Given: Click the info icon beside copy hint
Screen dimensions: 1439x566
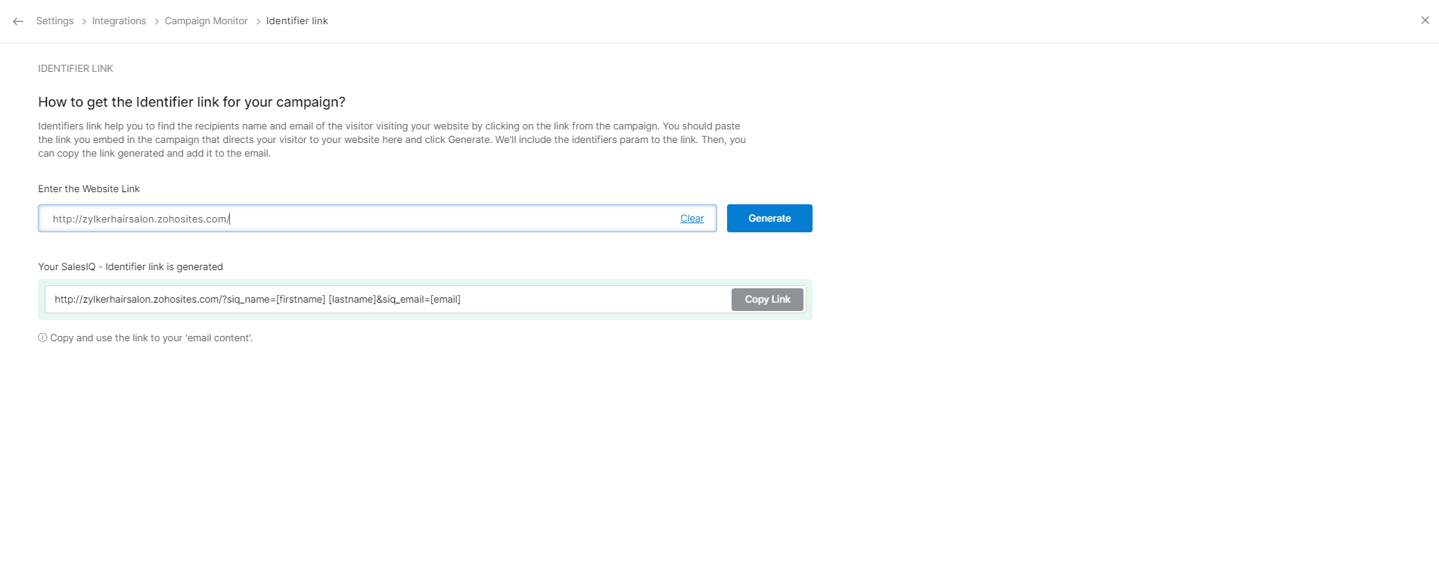Looking at the screenshot, I should pos(42,337).
